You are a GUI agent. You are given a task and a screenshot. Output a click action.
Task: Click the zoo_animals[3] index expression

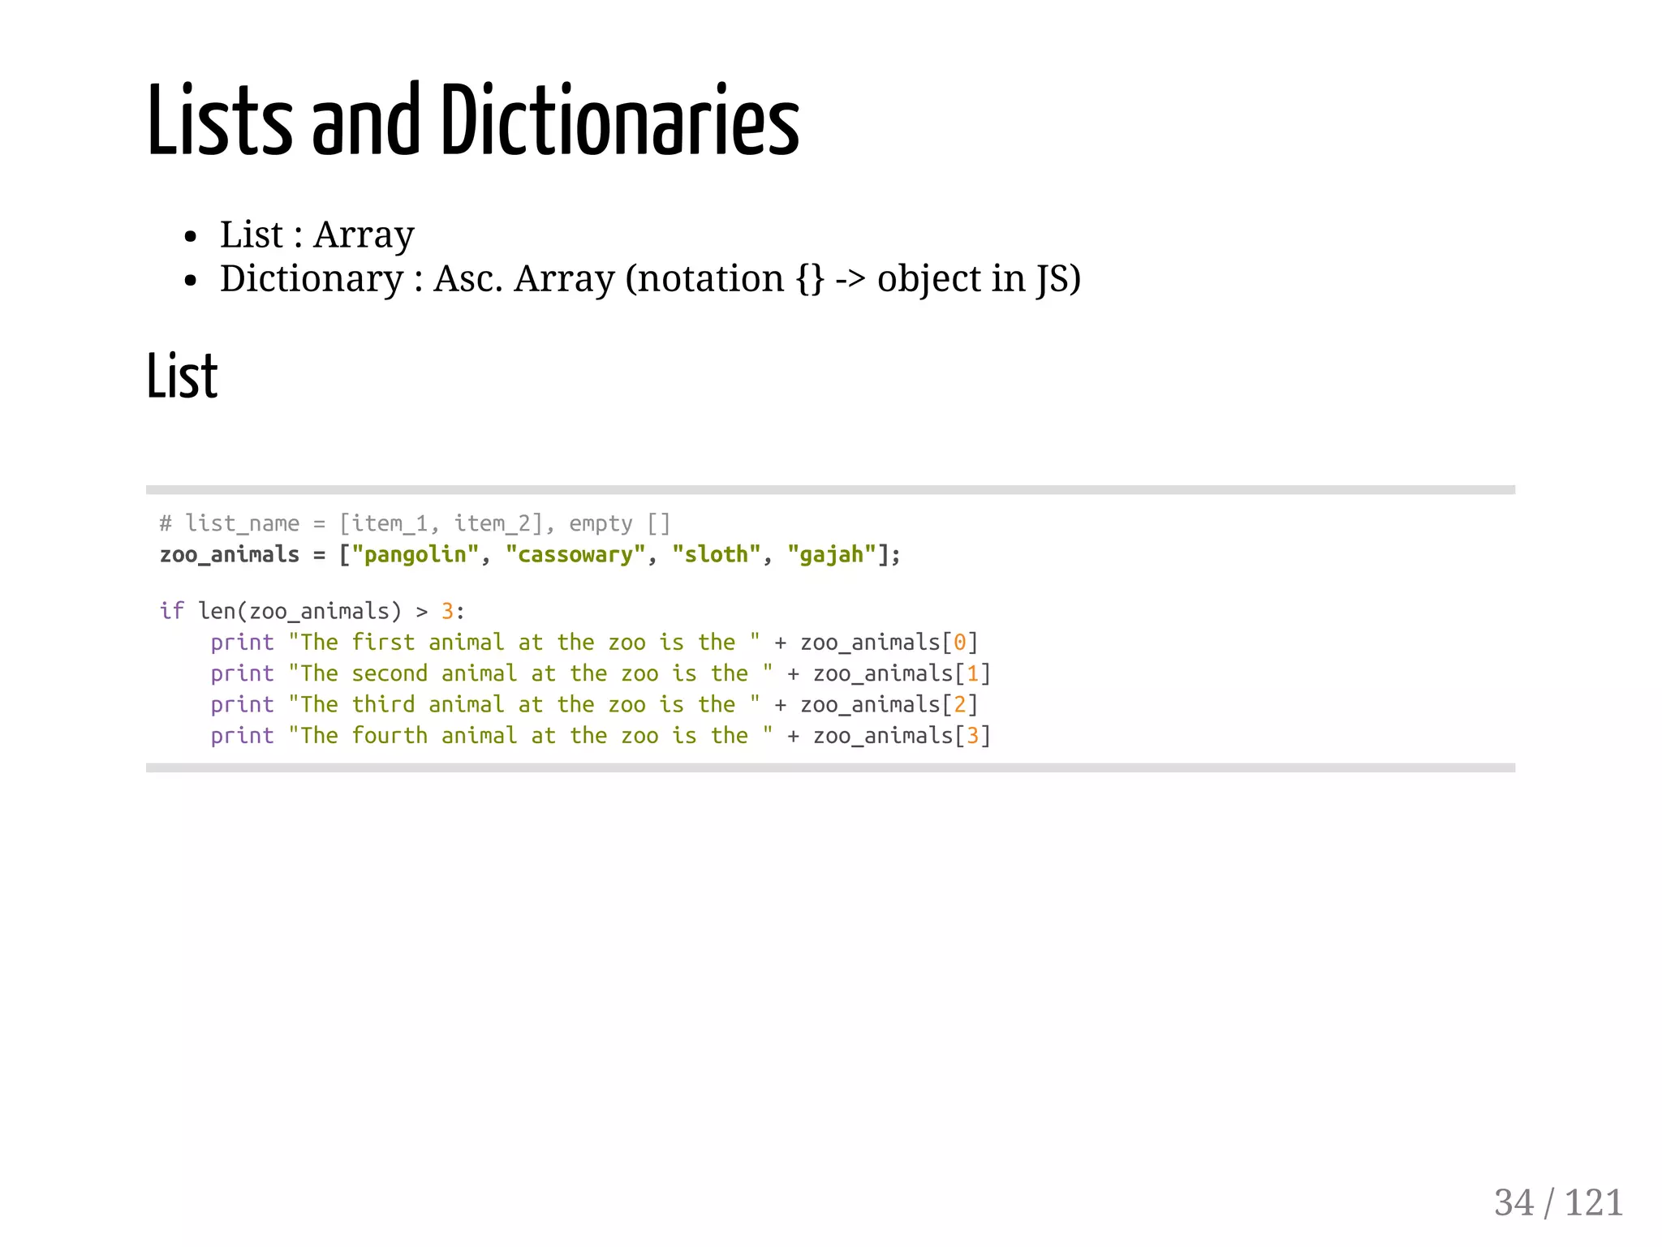[901, 736]
